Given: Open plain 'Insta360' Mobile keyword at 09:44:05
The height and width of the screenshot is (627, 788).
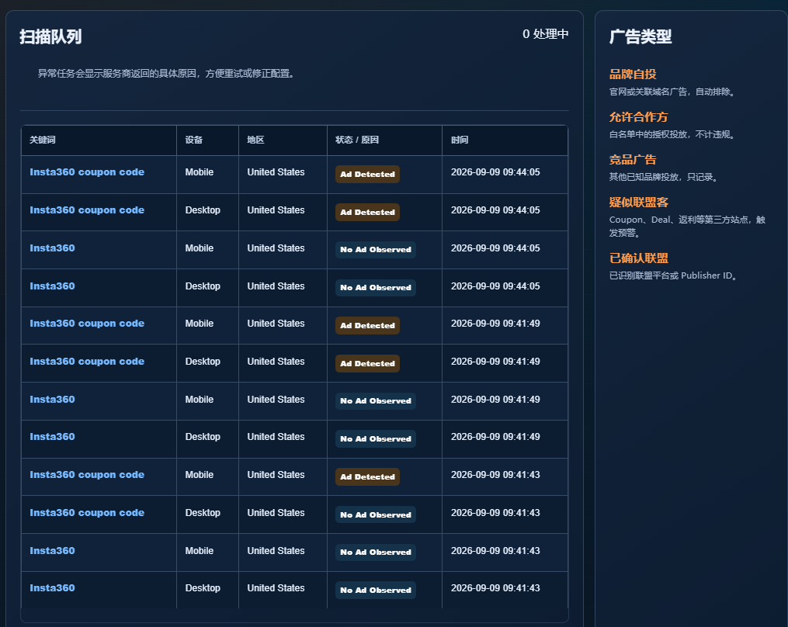Looking at the screenshot, I should [x=52, y=248].
